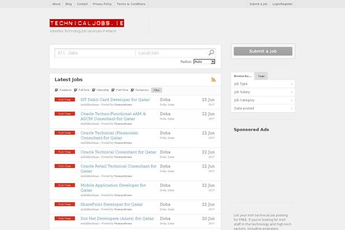Screen dimensions: 345x230
Task: Click the All Jobs search field
Action: (95, 53)
